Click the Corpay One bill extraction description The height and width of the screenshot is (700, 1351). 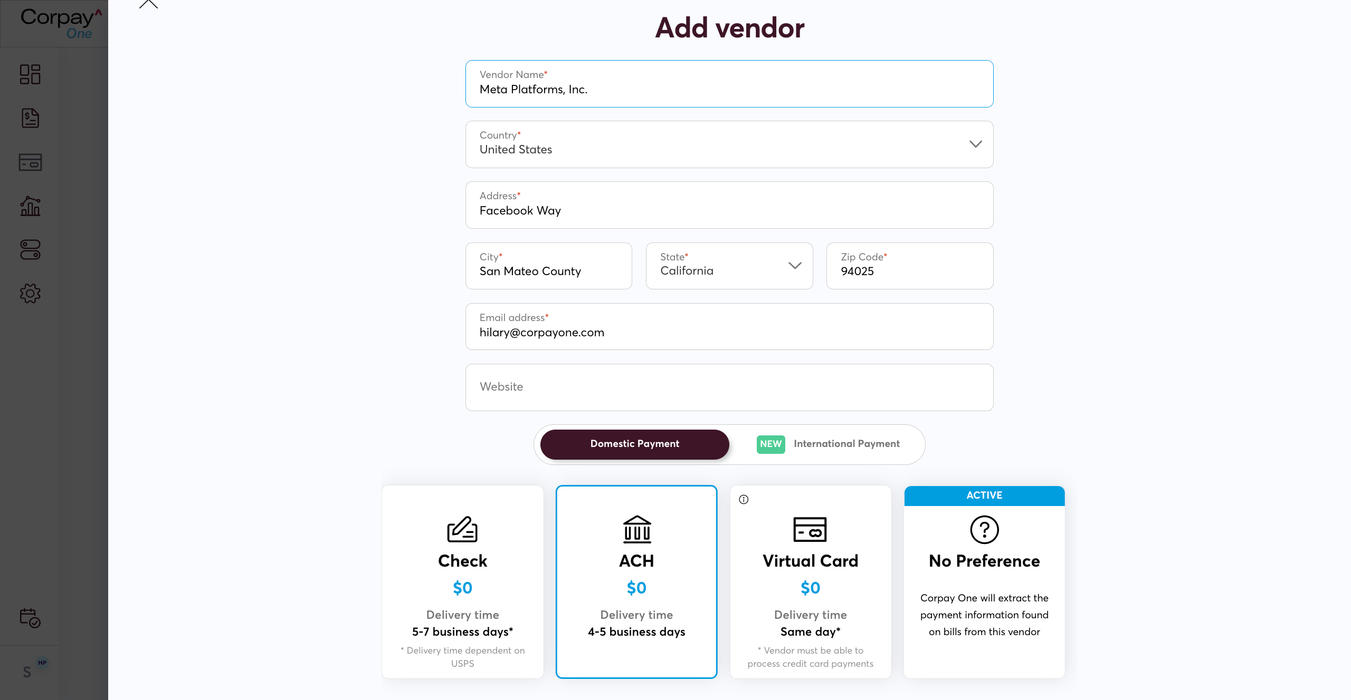985,615
